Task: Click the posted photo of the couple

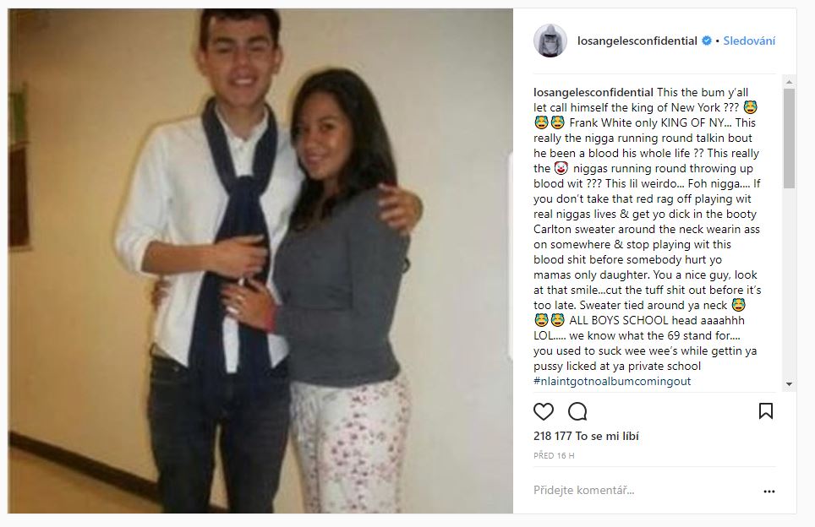Action: point(260,261)
